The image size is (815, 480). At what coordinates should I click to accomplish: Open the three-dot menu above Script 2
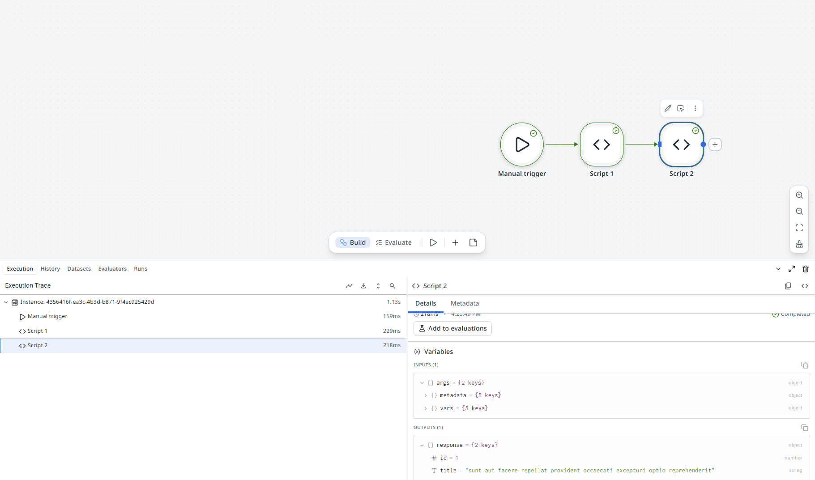point(695,108)
